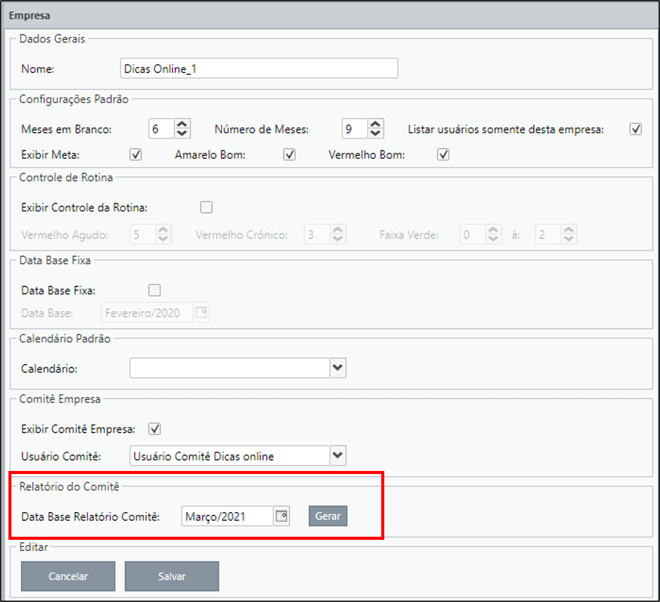Decrease Vermelho Agudo value
This screenshot has width=660, height=602.
tap(163, 239)
